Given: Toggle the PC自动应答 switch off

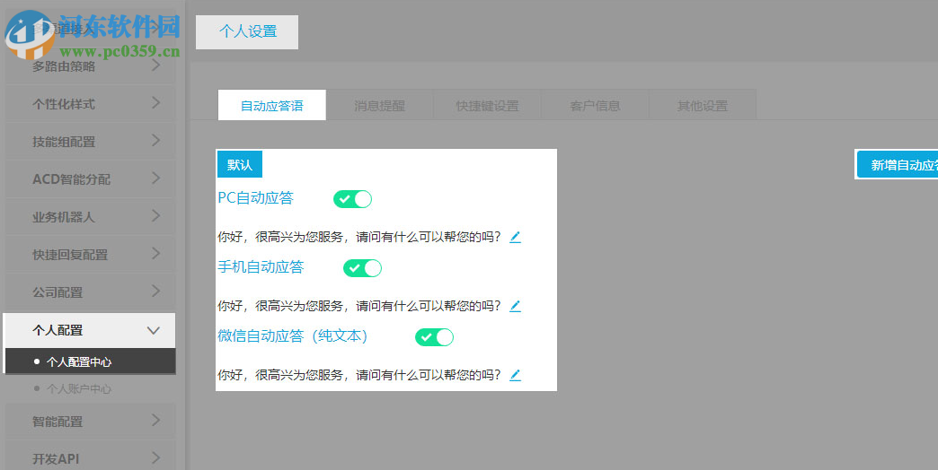Looking at the screenshot, I should 352,199.
